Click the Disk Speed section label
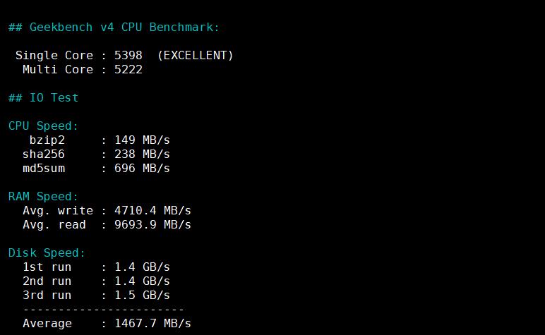The image size is (545, 335). click(x=47, y=252)
